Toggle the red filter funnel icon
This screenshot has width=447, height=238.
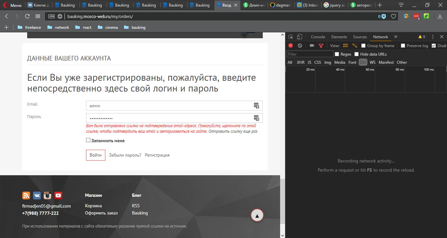tap(321, 46)
